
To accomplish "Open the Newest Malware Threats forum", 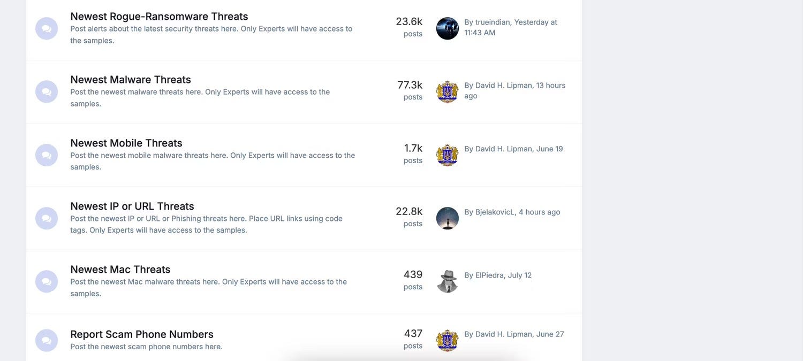I will click(x=131, y=79).
